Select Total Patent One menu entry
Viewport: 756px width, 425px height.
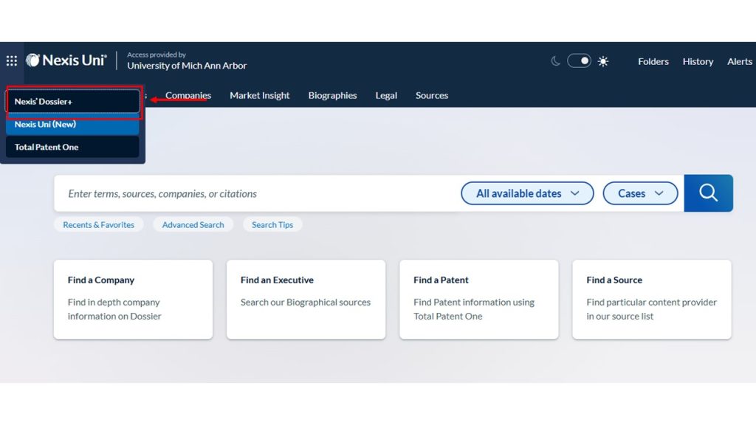tap(73, 147)
